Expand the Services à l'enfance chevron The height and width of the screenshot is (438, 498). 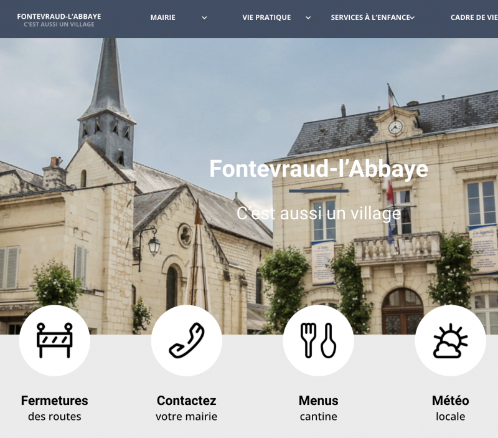(412, 18)
